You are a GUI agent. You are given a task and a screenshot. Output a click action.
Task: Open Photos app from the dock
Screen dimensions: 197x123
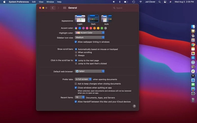click(x=193, y=53)
